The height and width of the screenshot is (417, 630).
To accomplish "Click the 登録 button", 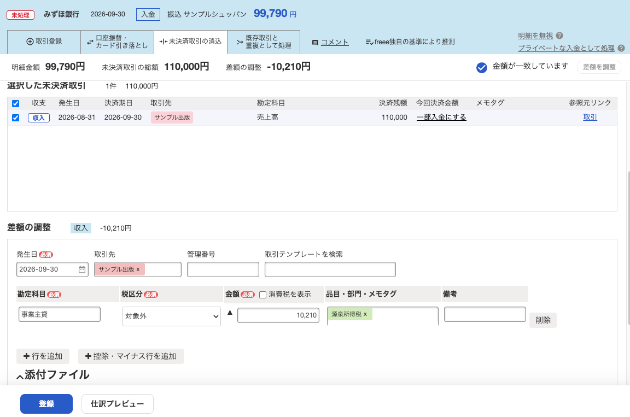I will tap(46, 404).
